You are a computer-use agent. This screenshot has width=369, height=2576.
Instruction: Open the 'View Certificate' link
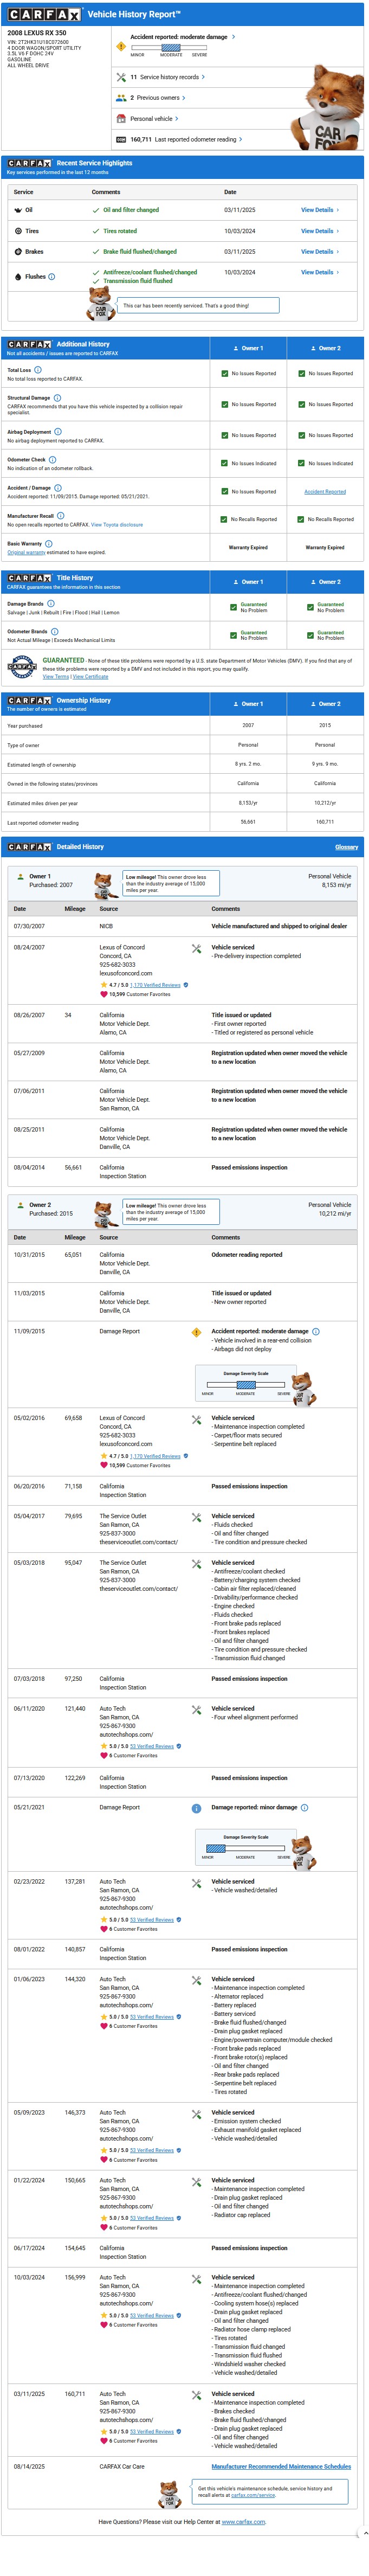tap(91, 677)
